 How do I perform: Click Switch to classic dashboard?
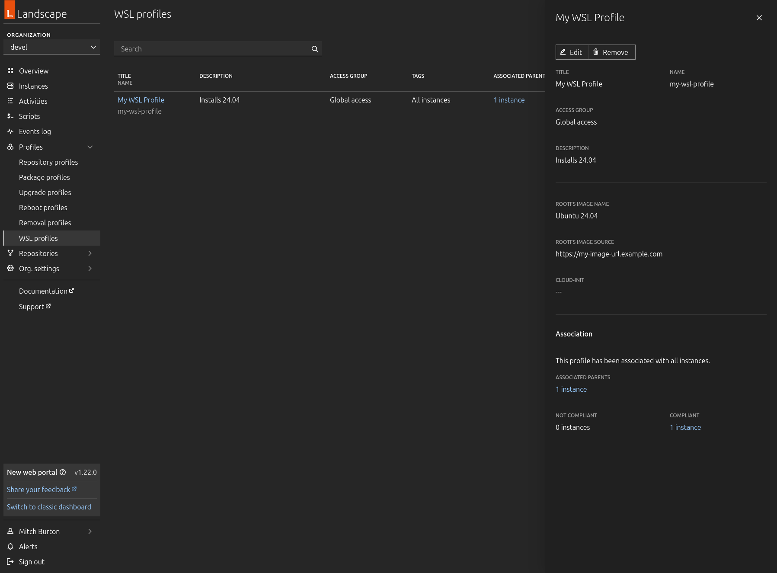(x=49, y=507)
